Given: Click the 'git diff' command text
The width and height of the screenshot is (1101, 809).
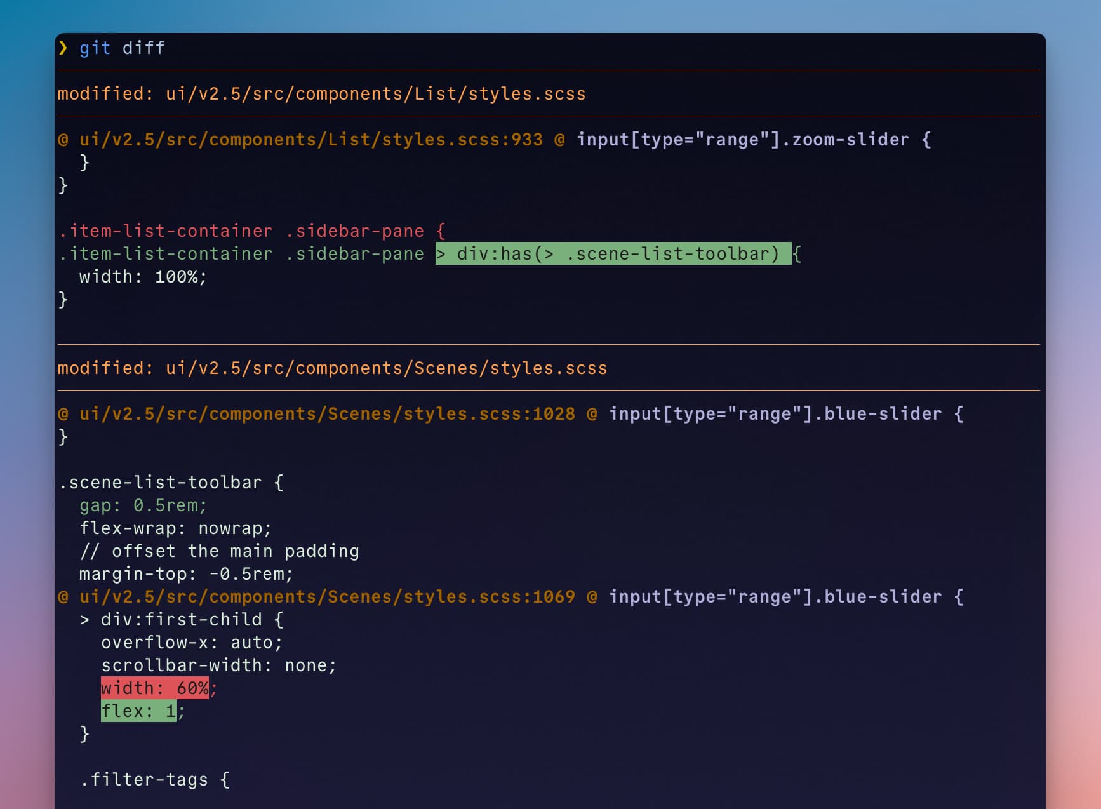Looking at the screenshot, I should pyautogui.click(x=122, y=48).
